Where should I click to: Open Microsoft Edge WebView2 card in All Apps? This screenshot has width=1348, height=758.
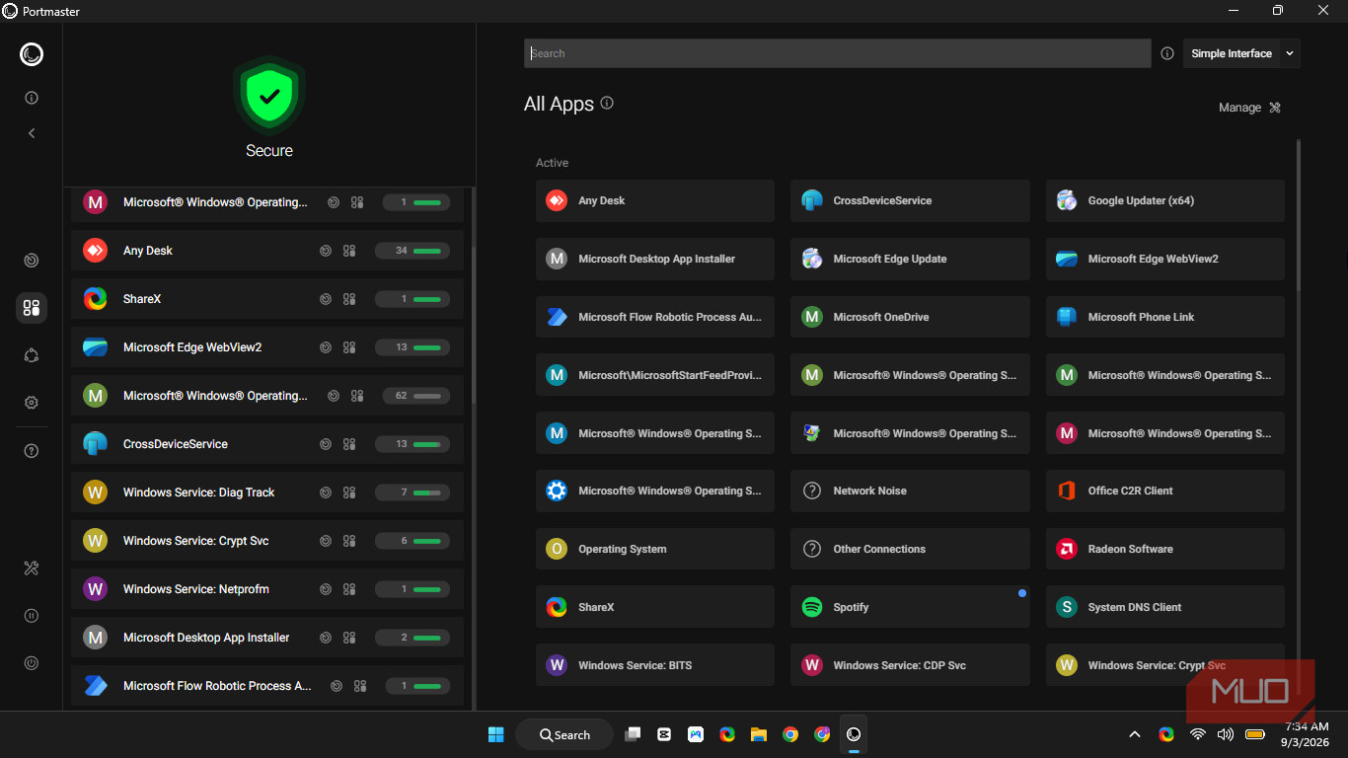coord(1165,259)
